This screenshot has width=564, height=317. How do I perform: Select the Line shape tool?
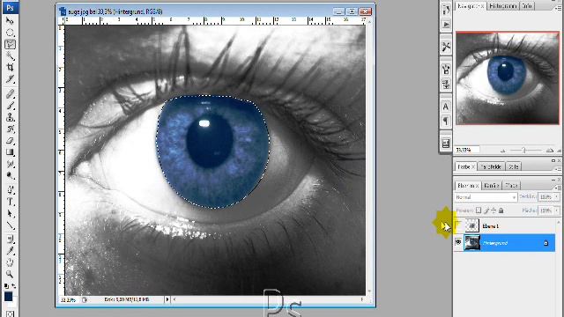click(10, 225)
